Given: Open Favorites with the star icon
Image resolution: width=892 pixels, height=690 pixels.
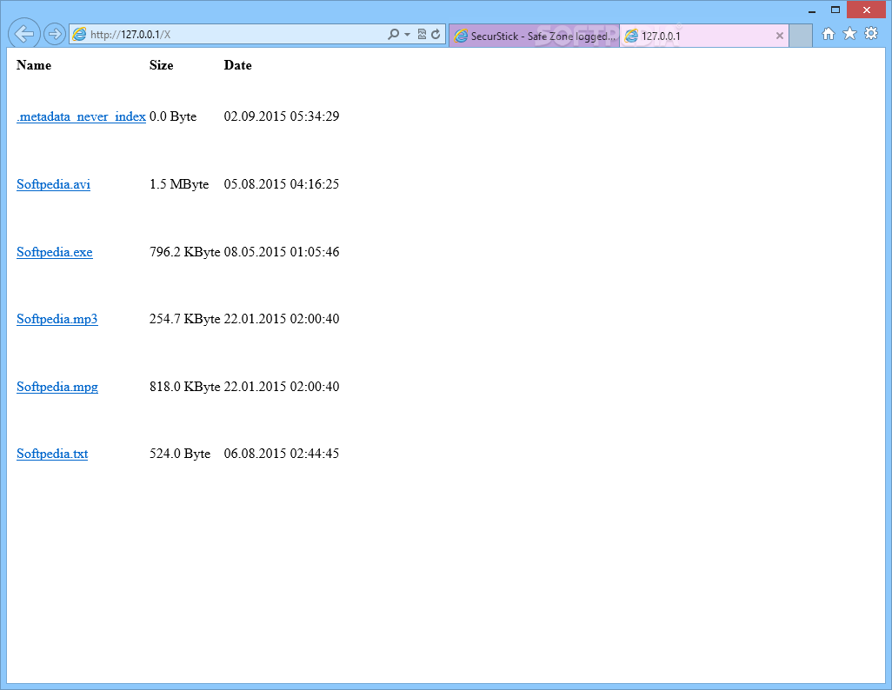Looking at the screenshot, I should point(849,34).
